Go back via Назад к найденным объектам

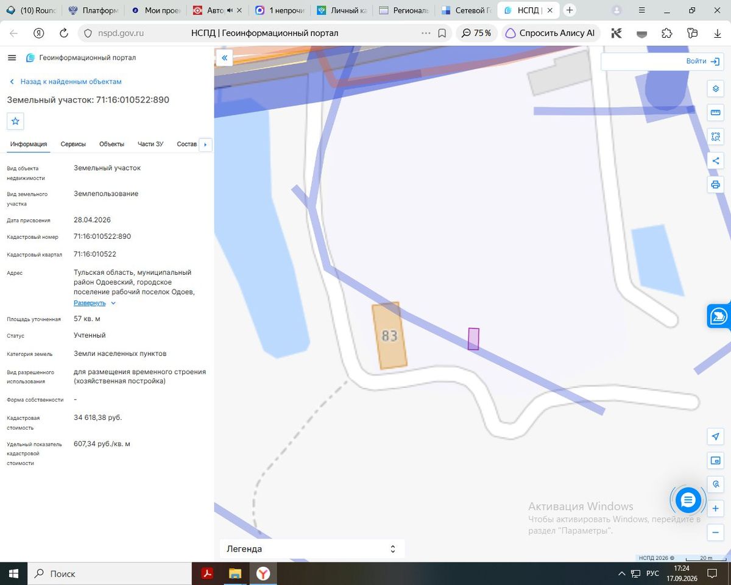tap(65, 82)
